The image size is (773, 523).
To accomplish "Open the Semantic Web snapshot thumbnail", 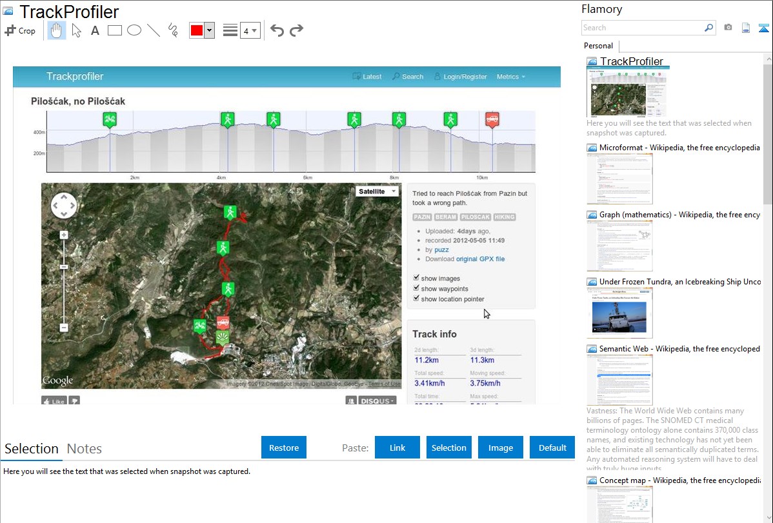I will tap(619, 380).
